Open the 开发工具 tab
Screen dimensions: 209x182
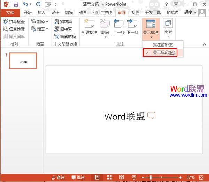click(x=153, y=13)
